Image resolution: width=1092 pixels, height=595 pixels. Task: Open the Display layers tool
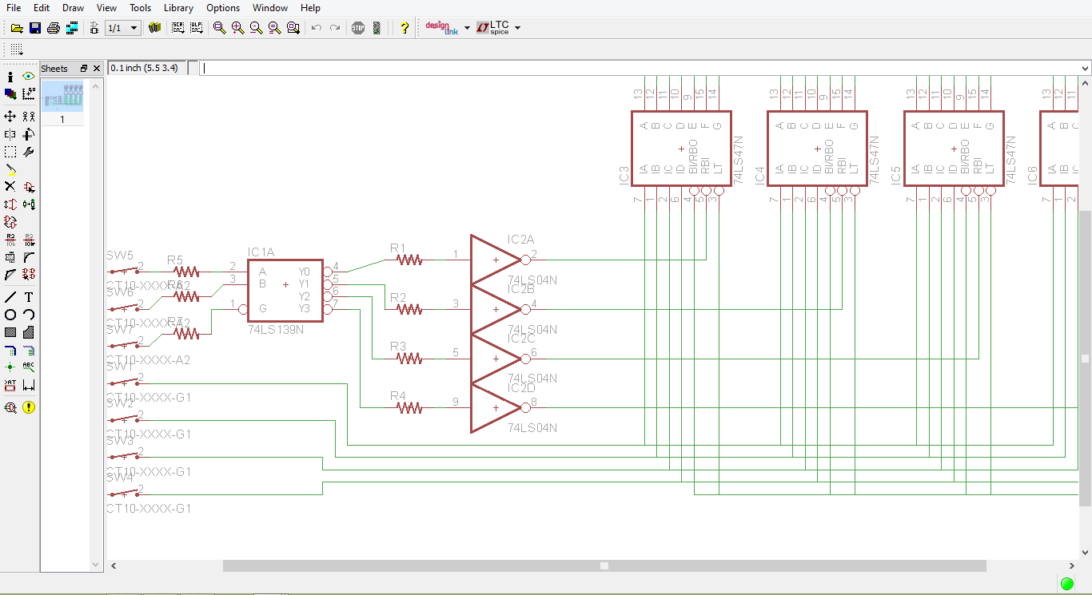point(10,94)
